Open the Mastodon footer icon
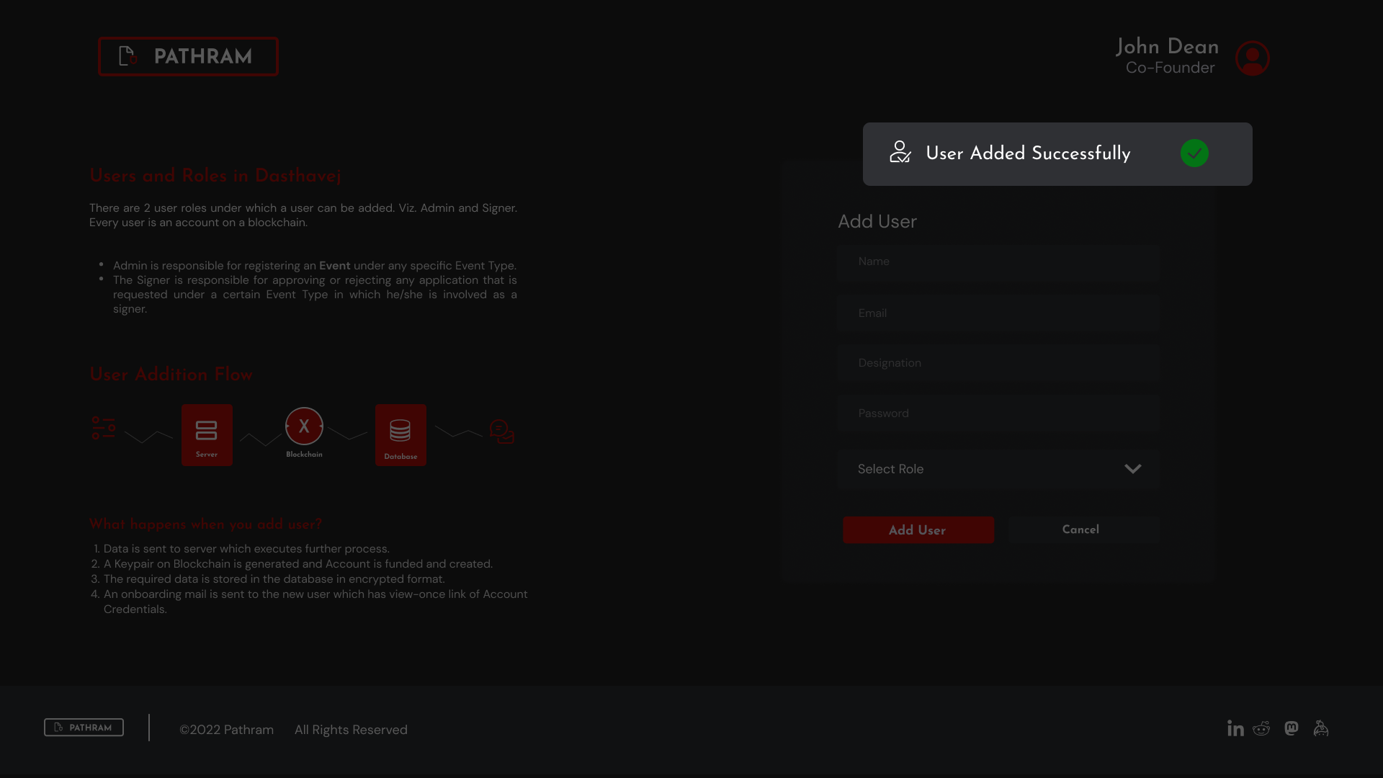The height and width of the screenshot is (778, 1383). [1292, 728]
